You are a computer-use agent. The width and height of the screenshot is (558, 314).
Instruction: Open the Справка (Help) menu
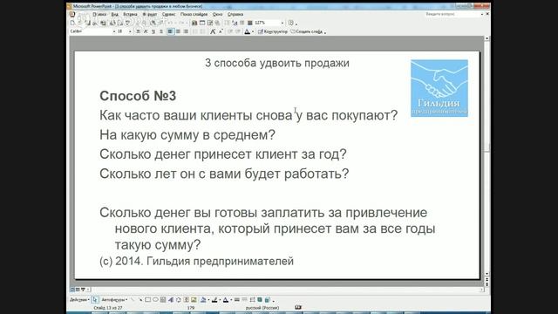[x=235, y=14]
